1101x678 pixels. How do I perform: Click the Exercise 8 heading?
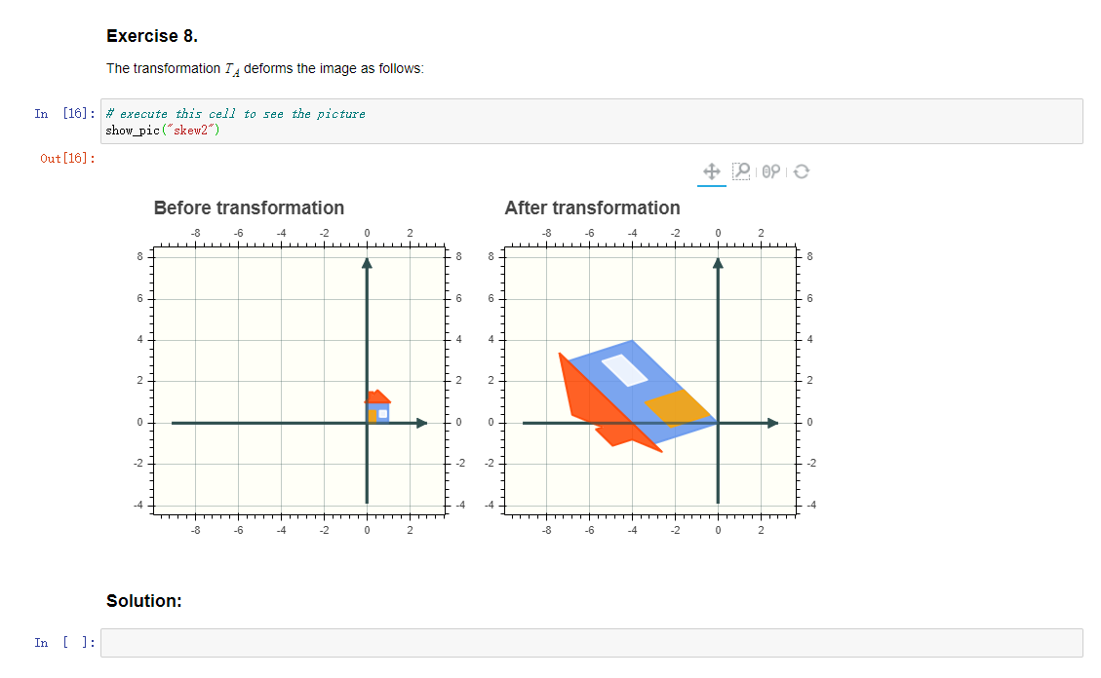[151, 36]
